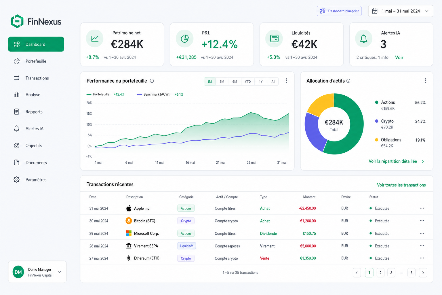Open row actions for Microsoft Corp. transaction
The image size is (442, 295).
[x=422, y=233]
